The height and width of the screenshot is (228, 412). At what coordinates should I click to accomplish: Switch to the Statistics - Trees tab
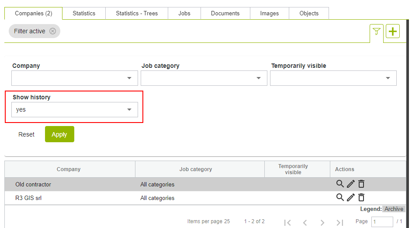click(x=137, y=14)
